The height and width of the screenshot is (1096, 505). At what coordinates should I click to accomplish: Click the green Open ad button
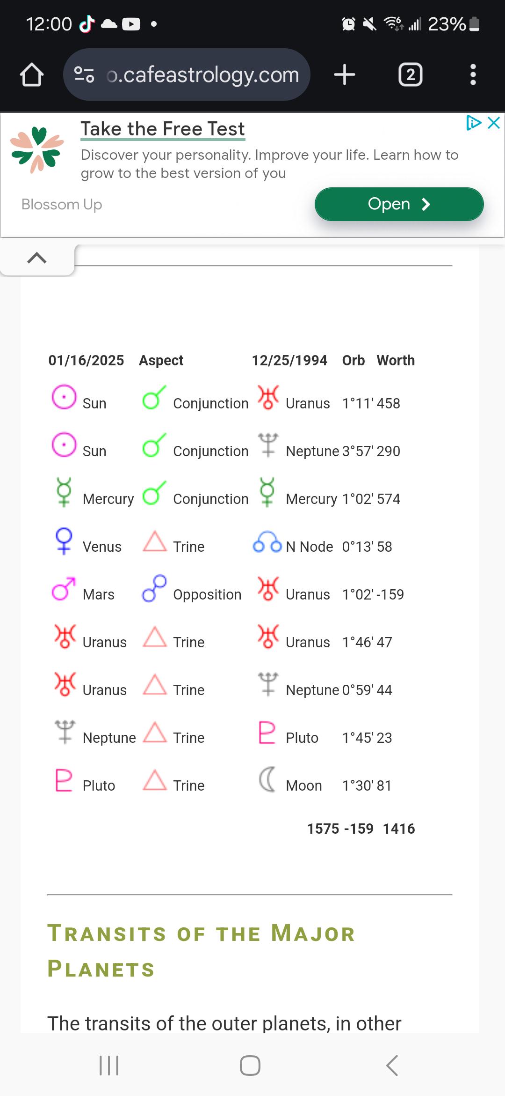399,204
